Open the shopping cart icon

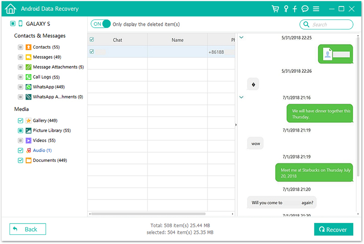[x=275, y=9]
